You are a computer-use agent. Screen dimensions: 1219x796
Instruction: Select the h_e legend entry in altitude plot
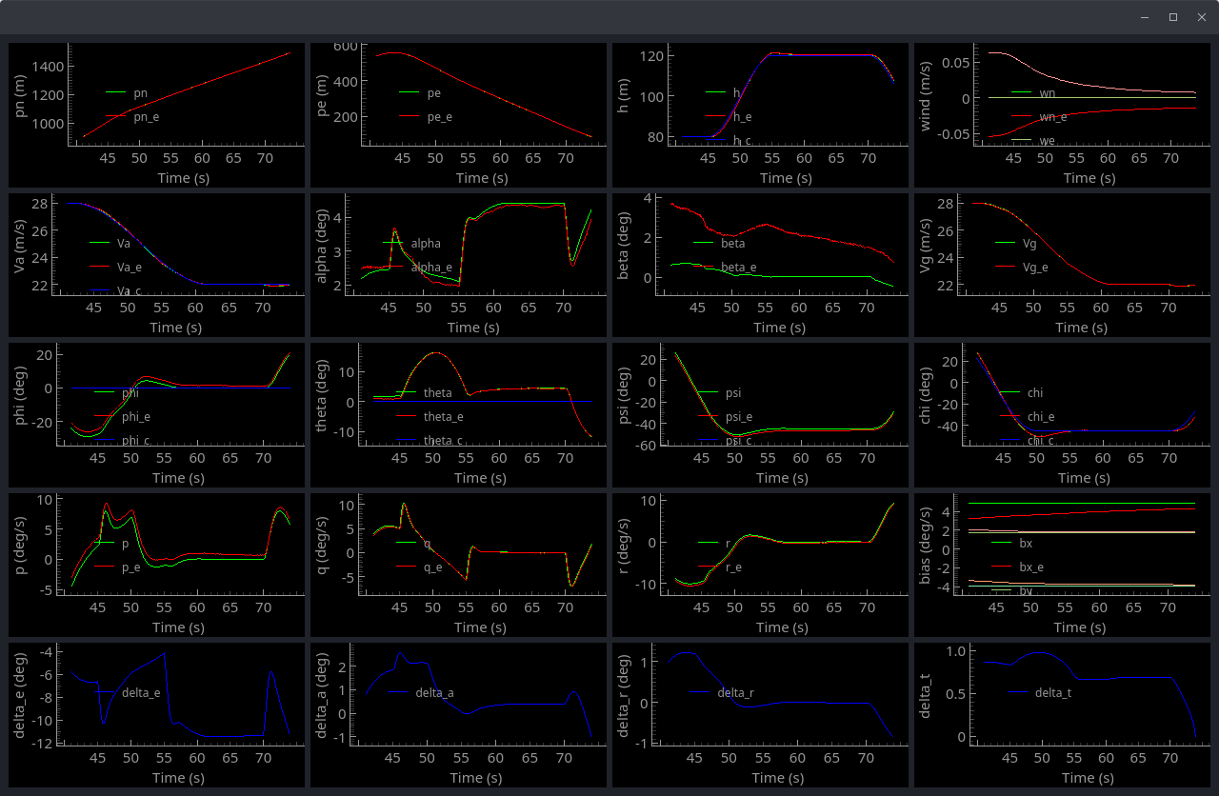click(x=741, y=117)
